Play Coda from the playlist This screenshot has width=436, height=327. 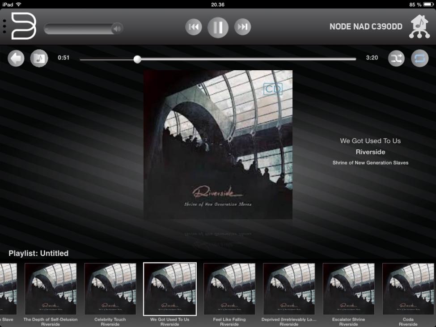pyautogui.click(x=408, y=294)
